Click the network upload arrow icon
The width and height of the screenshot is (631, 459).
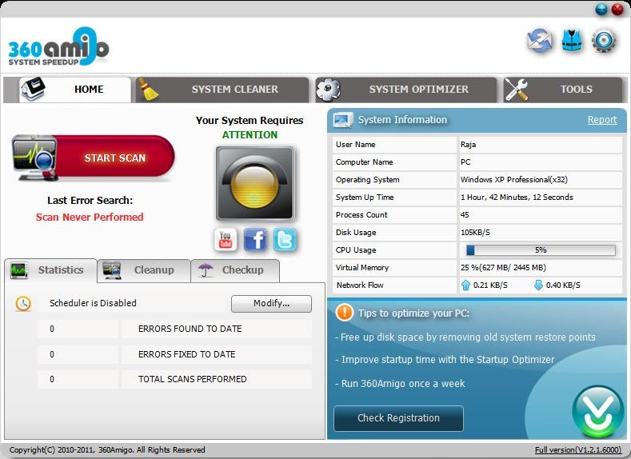pos(465,285)
